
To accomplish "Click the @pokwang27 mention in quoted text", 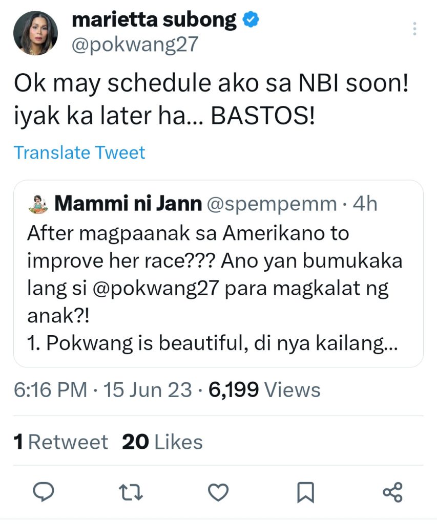I will click(141, 289).
